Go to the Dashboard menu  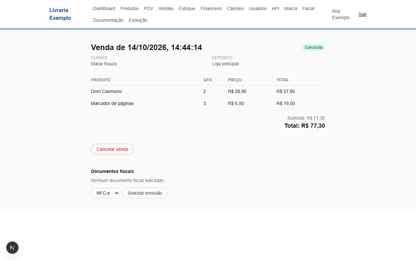click(104, 8)
